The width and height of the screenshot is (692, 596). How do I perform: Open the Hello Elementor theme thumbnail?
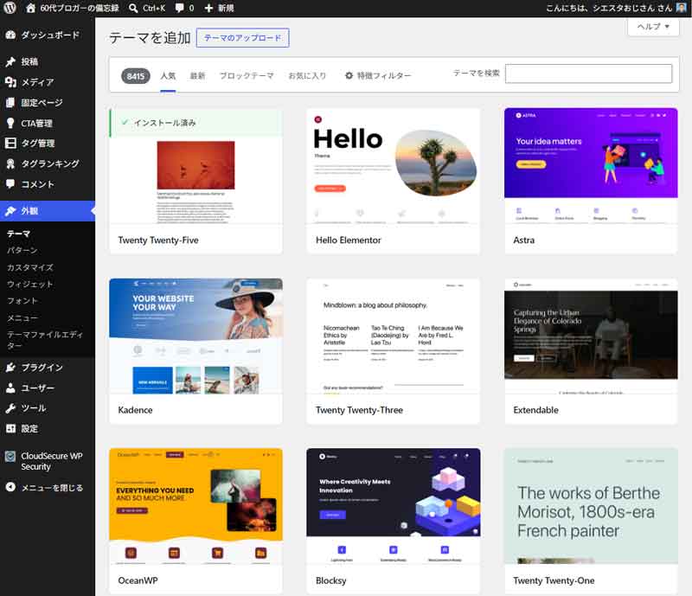click(394, 166)
